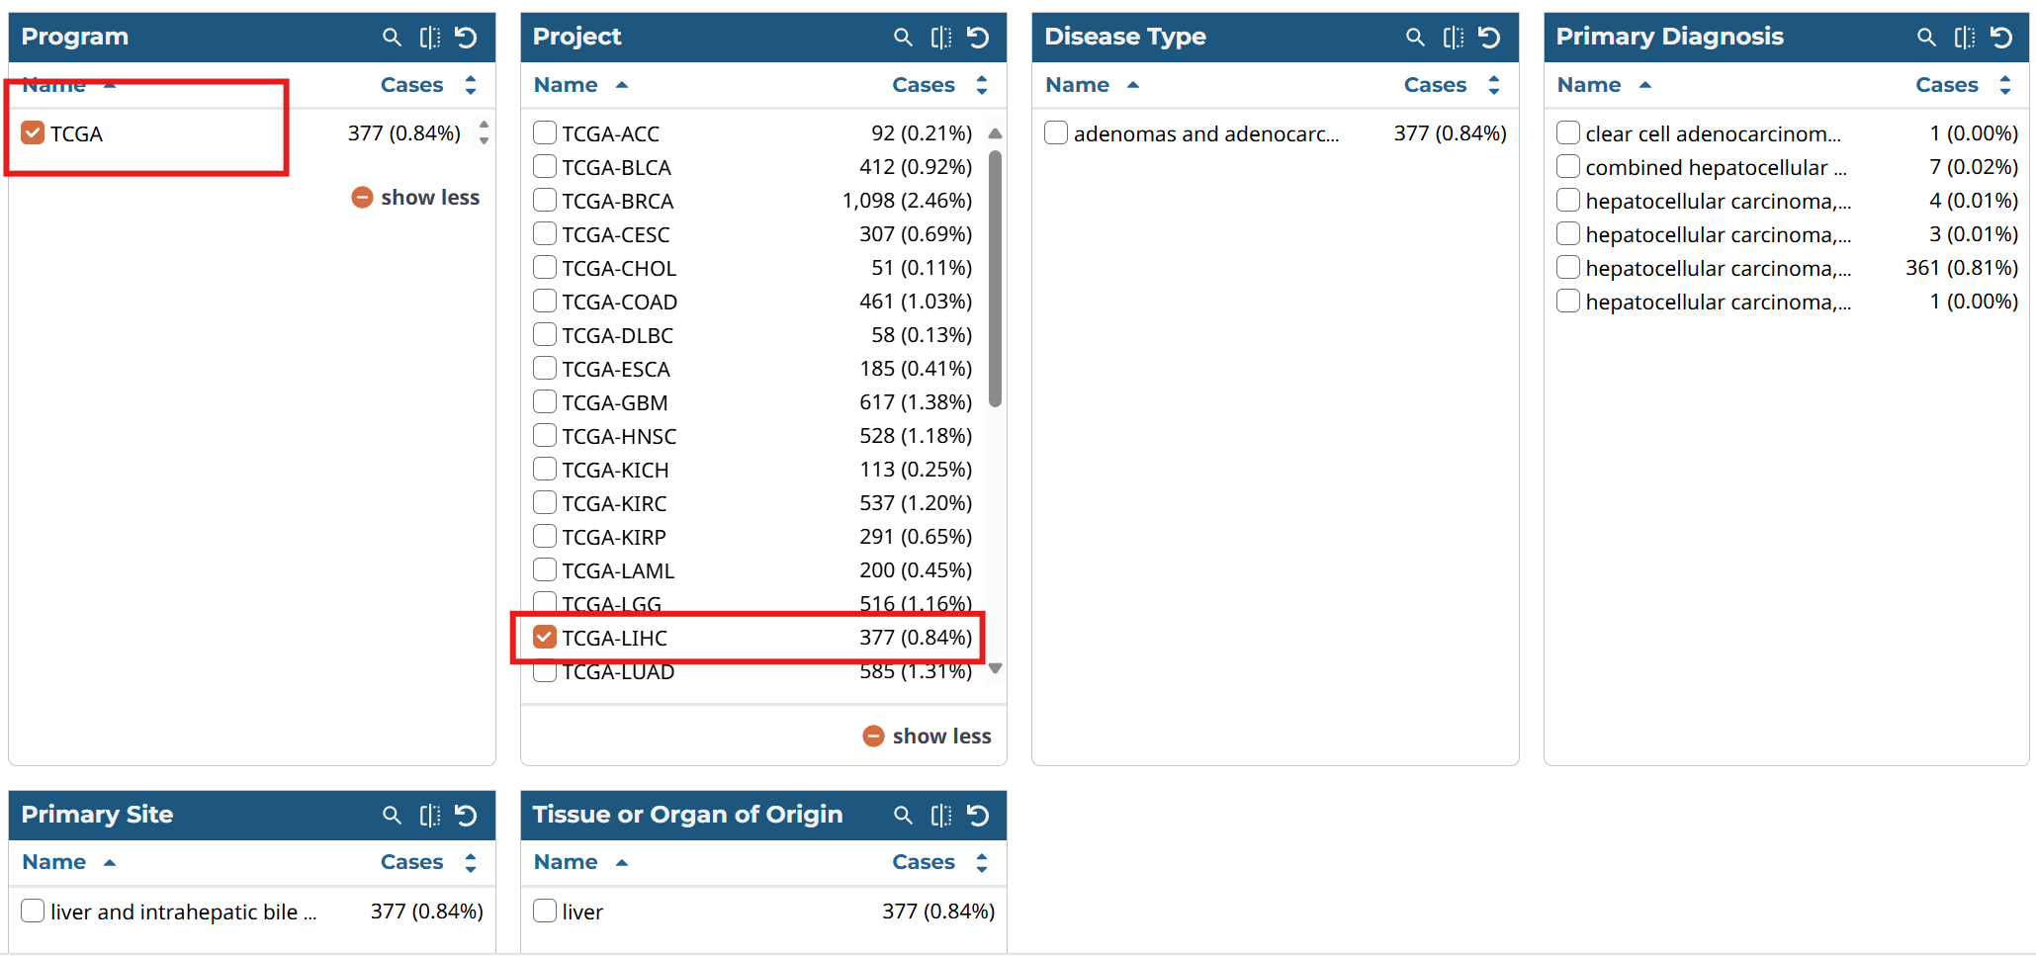
Task: Reset the Program filter selections
Action: click(466, 38)
